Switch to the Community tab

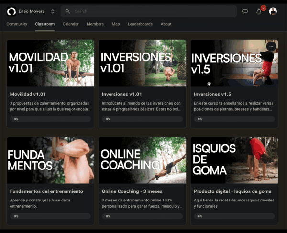pyautogui.click(x=17, y=24)
